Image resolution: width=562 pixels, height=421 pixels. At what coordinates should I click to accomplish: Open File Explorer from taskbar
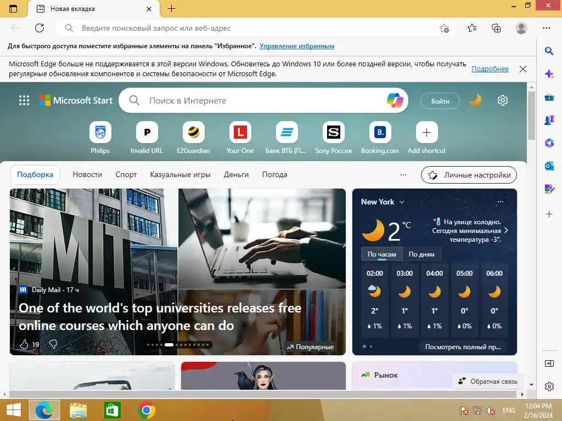[78, 410]
